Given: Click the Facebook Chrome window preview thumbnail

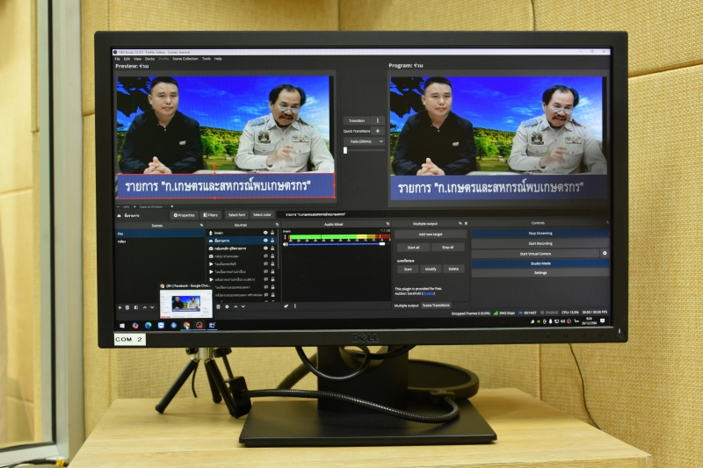Looking at the screenshot, I should point(185,303).
